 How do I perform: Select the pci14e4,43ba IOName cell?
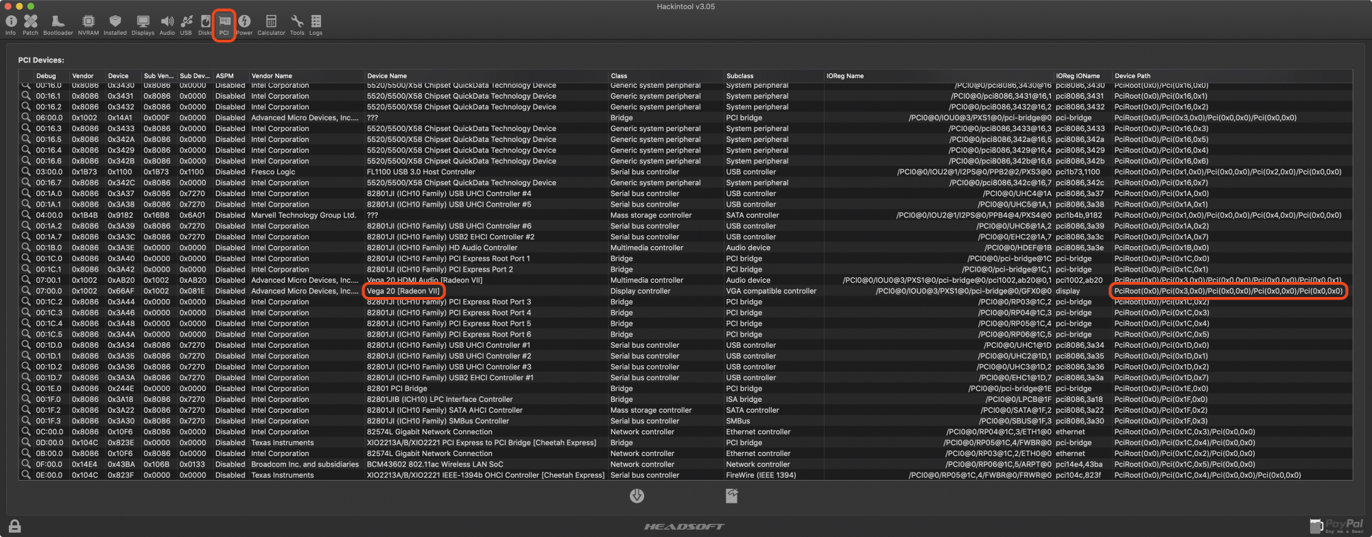coord(1079,464)
